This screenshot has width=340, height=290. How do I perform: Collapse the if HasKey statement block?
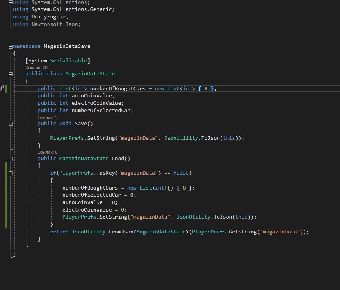tap(11, 173)
